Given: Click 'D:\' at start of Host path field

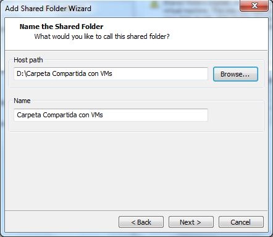Looking at the screenshot, I should [x=21, y=73].
